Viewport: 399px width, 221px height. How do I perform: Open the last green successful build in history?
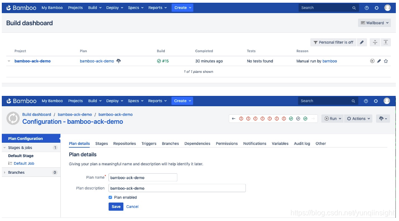coord(305,118)
